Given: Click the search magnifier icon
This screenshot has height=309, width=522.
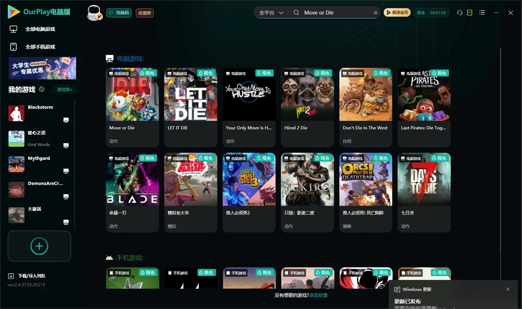Looking at the screenshot, I should coord(296,13).
